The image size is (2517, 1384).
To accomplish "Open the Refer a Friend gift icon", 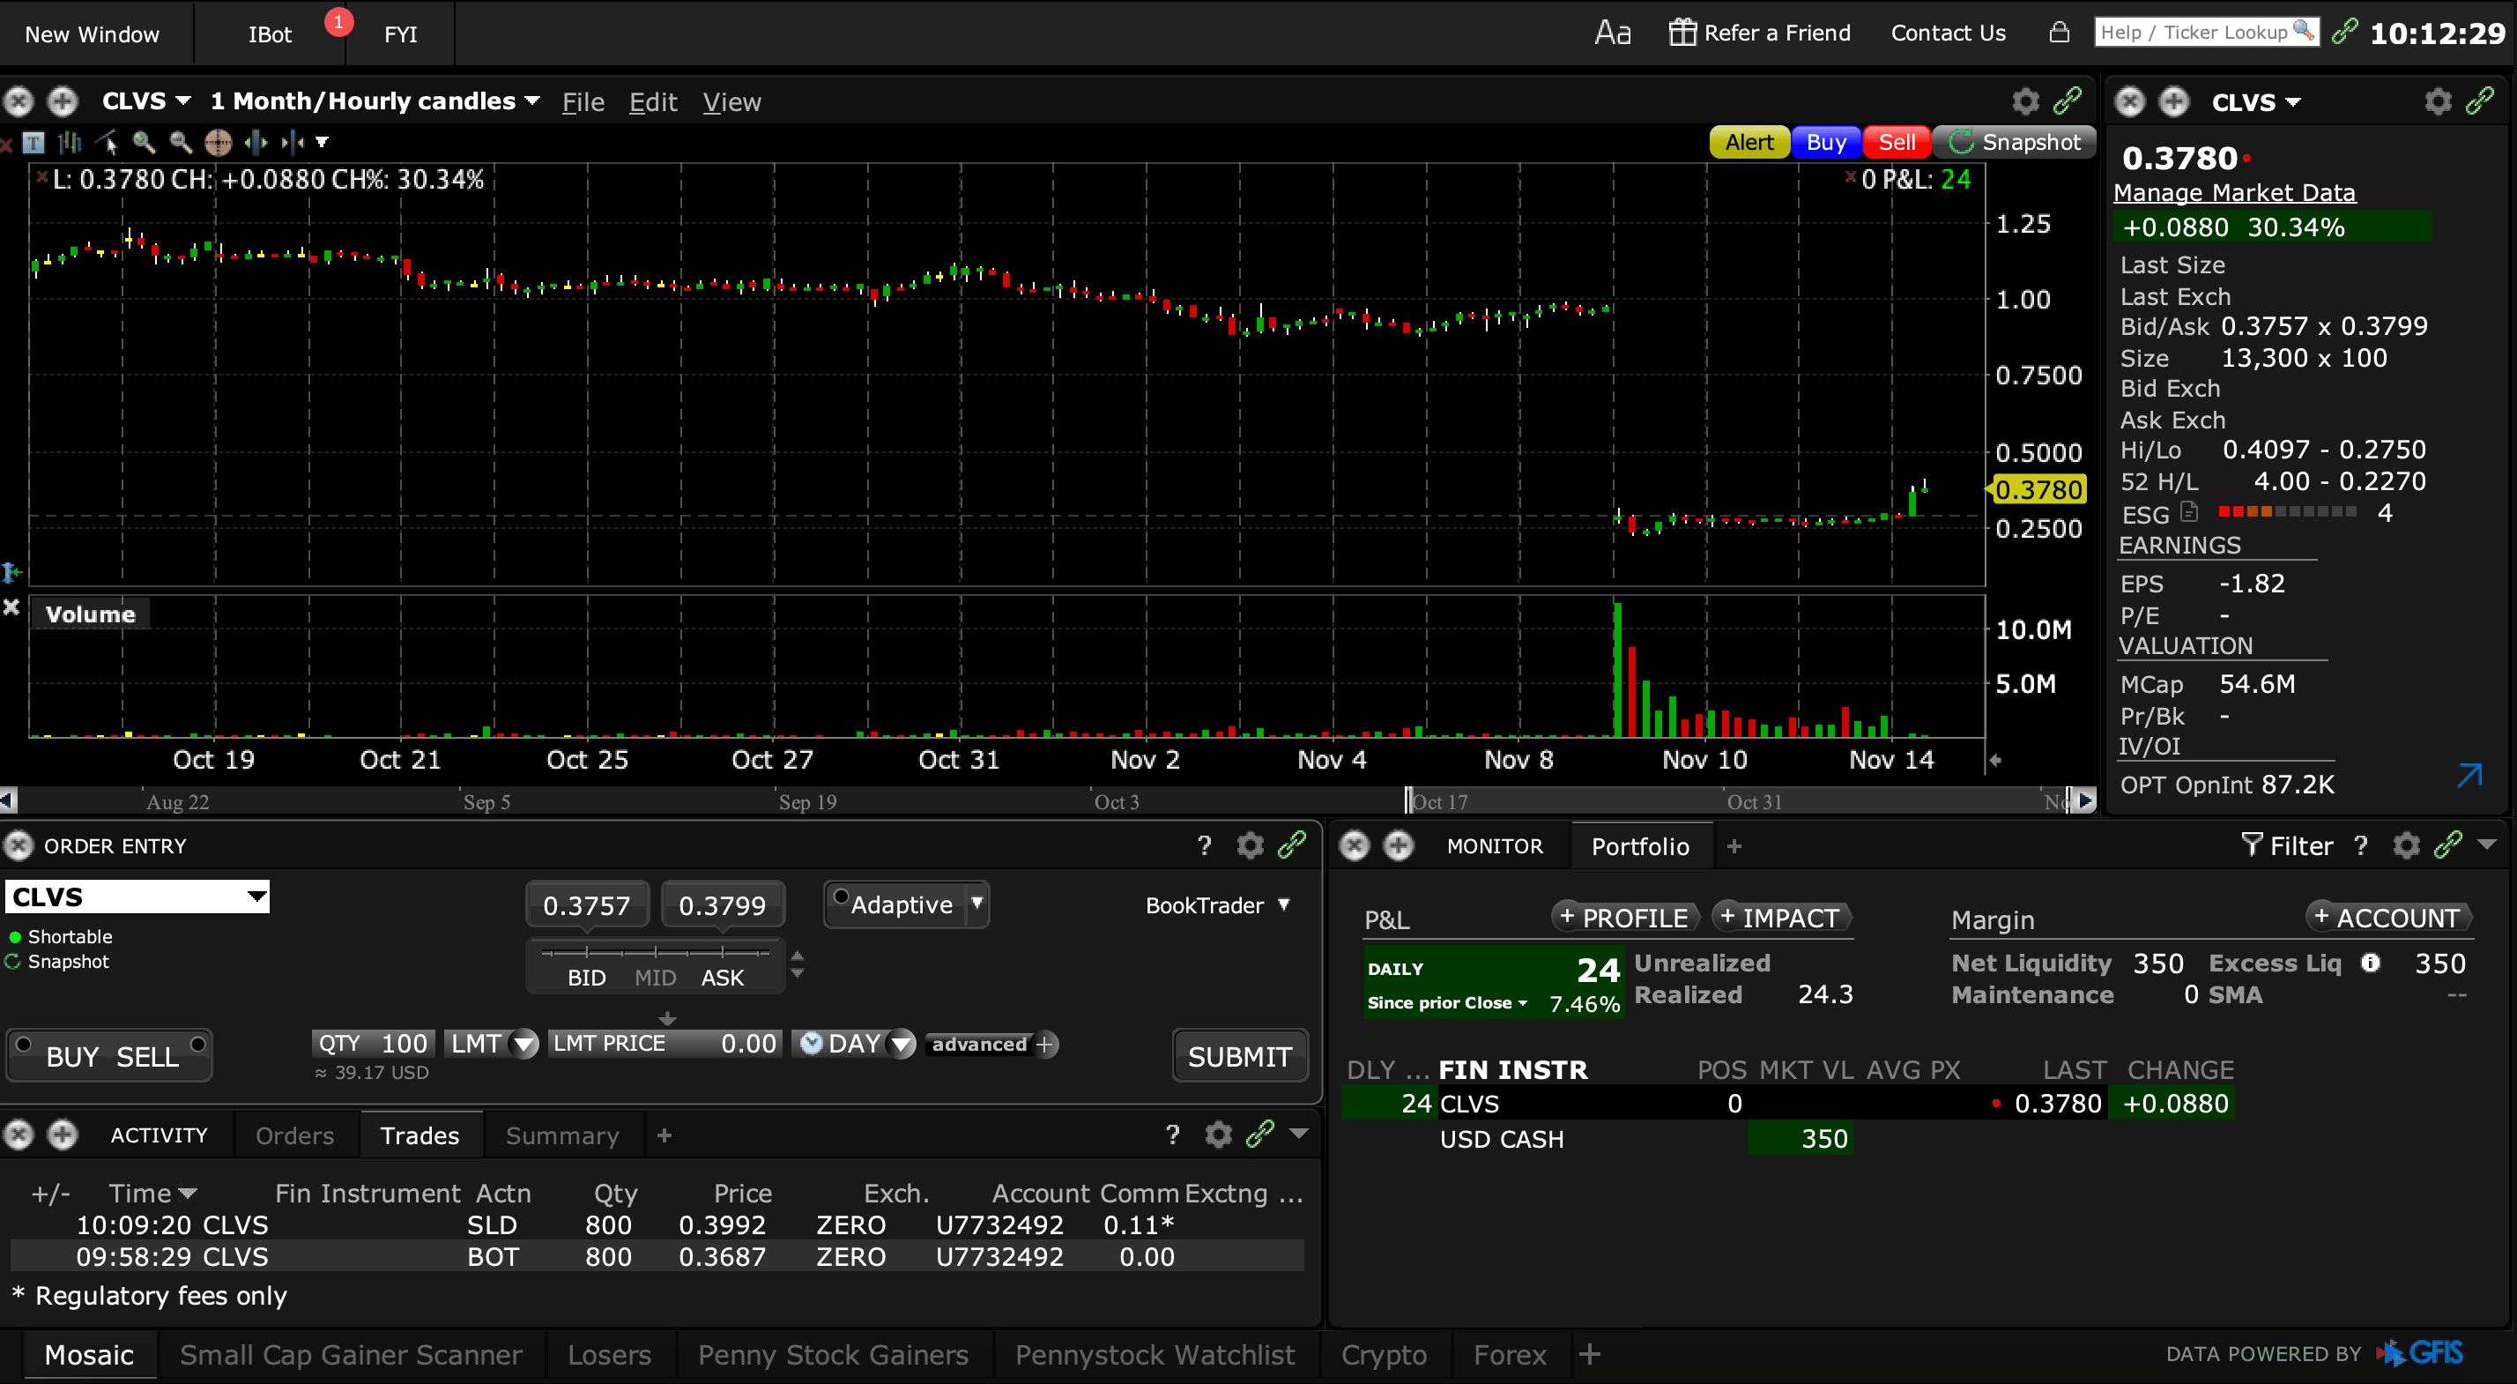I will click(x=1682, y=33).
